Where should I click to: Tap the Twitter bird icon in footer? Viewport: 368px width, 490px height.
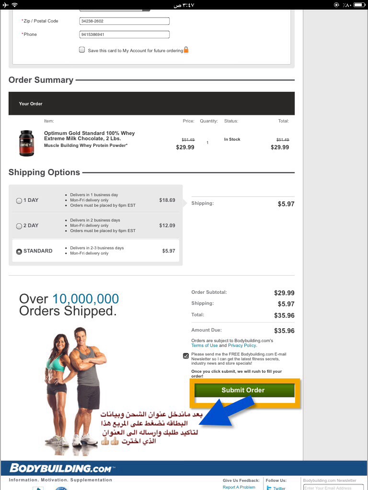269,488
